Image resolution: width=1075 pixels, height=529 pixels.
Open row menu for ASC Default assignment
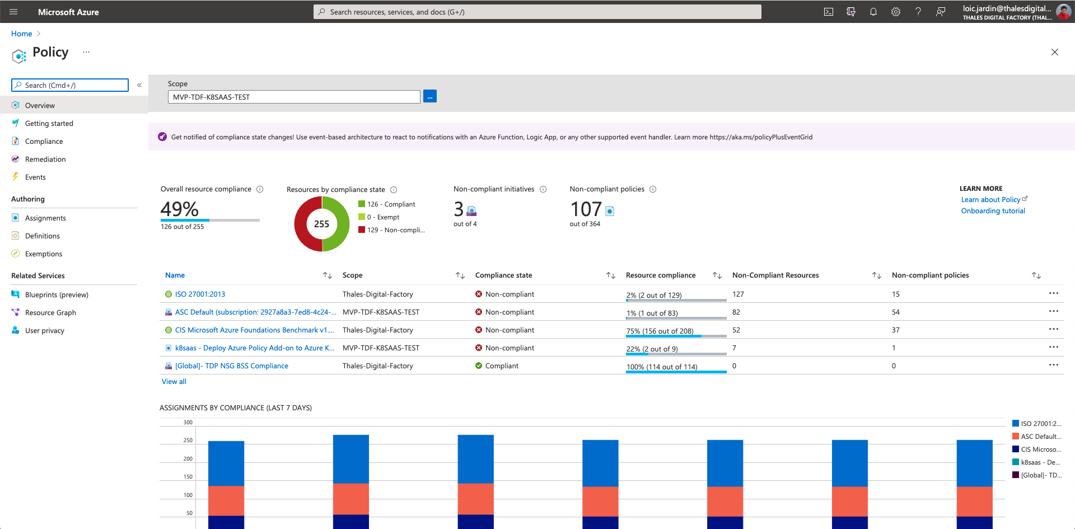point(1054,311)
